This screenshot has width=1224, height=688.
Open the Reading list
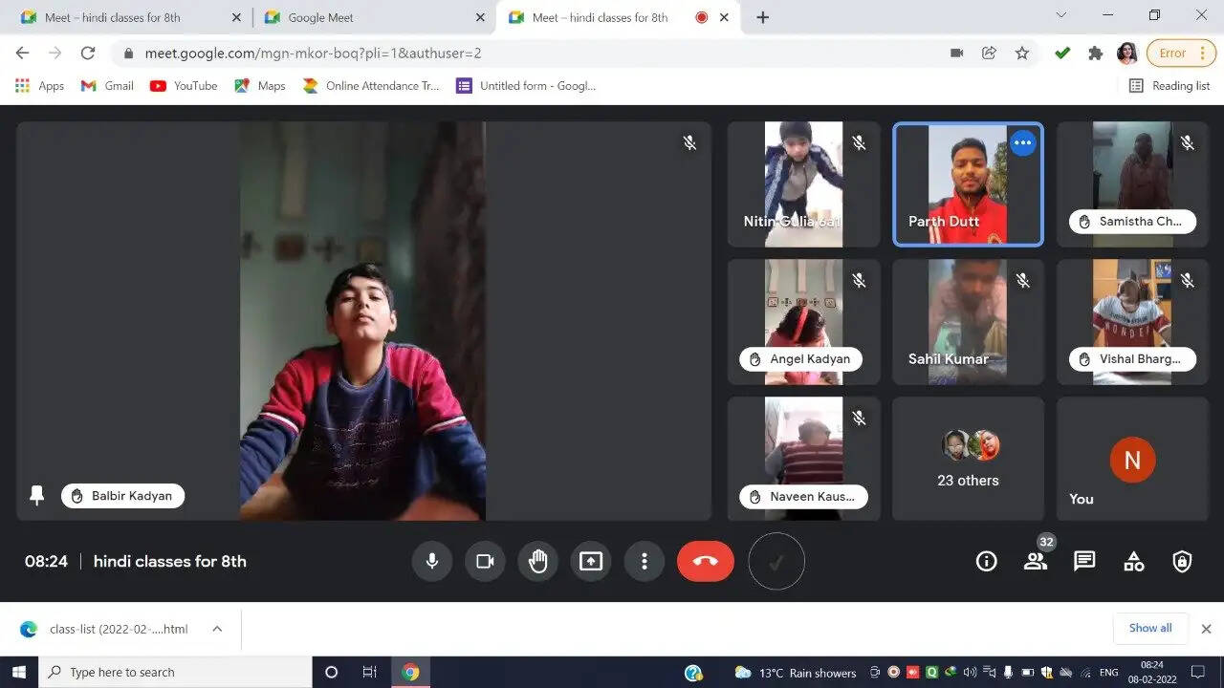coord(1169,86)
